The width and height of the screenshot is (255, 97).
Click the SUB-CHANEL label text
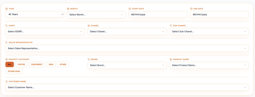pyautogui.click(x=179, y=26)
